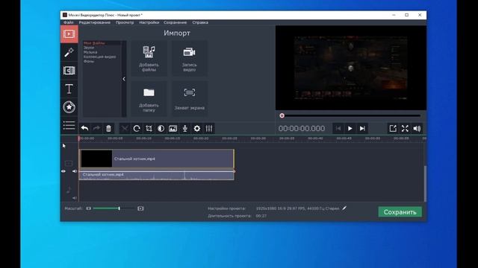The width and height of the screenshot is (478, 268).
Task: Open the Справка menu
Action: tap(200, 22)
